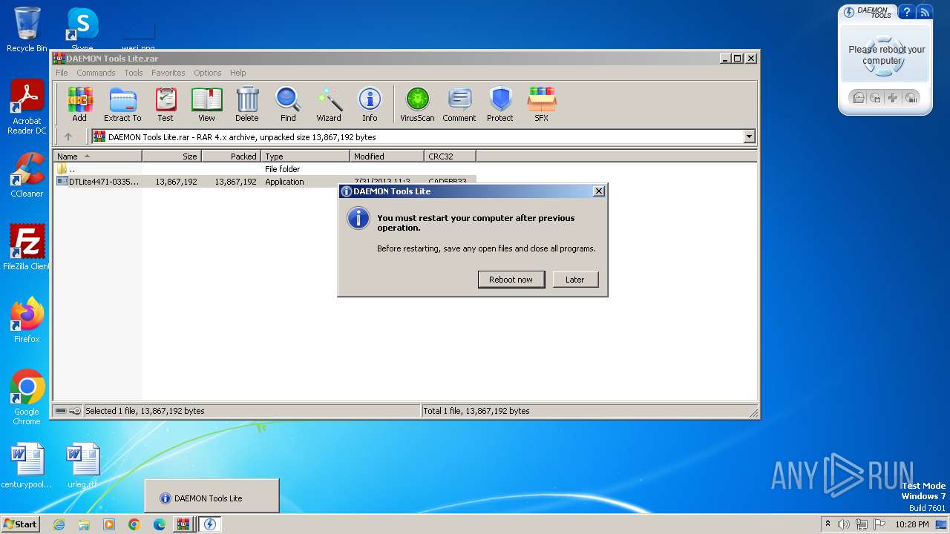The height and width of the screenshot is (534, 950).
Task: Show archive Info icon
Action: click(370, 105)
